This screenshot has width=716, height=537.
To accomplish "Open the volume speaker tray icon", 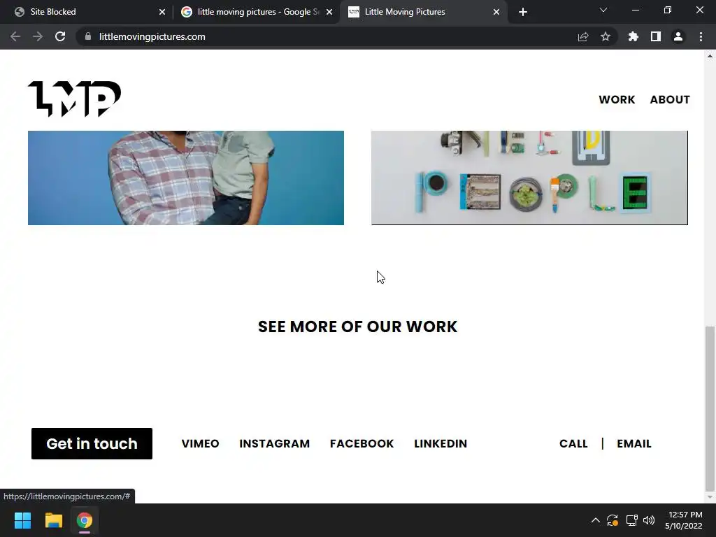I will 649,520.
